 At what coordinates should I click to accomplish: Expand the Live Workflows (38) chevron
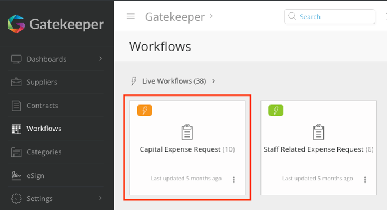(x=214, y=81)
